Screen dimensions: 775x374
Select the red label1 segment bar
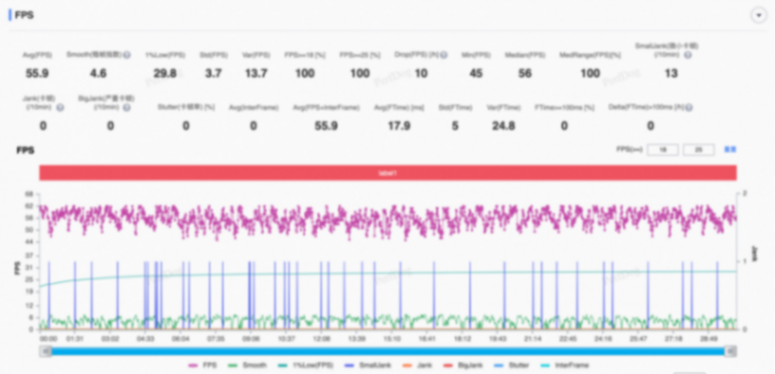387,174
